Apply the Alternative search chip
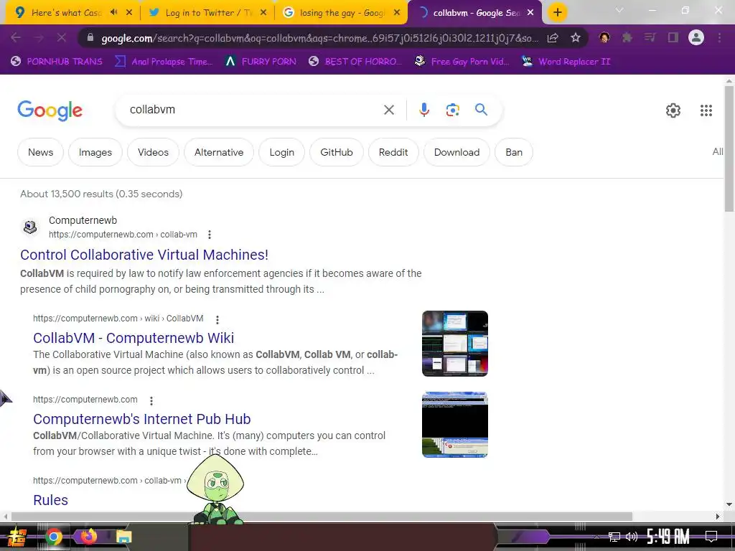The height and width of the screenshot is (551, 735). [x=219, y=152]
